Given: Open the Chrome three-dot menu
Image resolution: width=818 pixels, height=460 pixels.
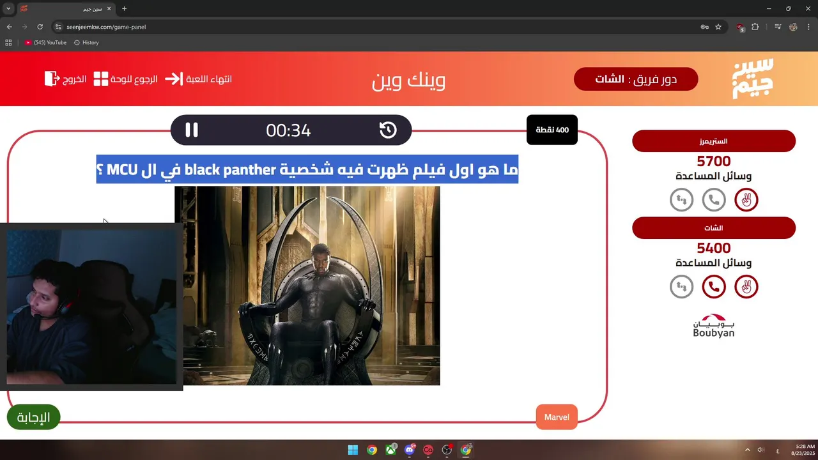Looking at the screenshot, I should pos(808,27).
